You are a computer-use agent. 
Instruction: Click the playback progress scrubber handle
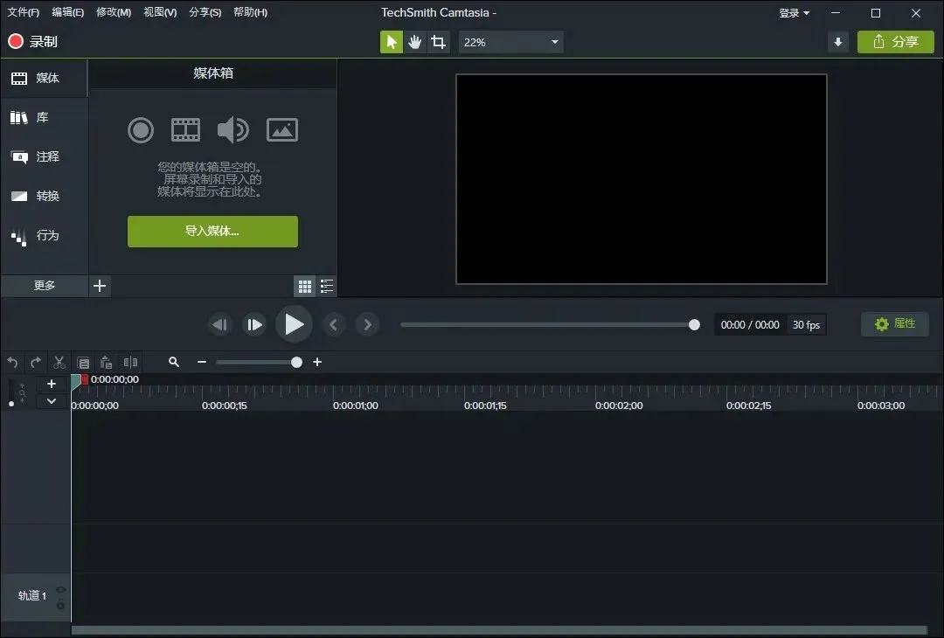[694, 325]
